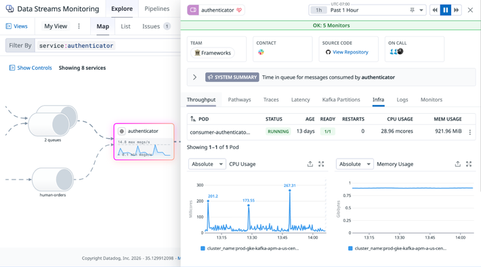Switch to the Latency tab
The image size is (481, 267).
click(300, 100)
